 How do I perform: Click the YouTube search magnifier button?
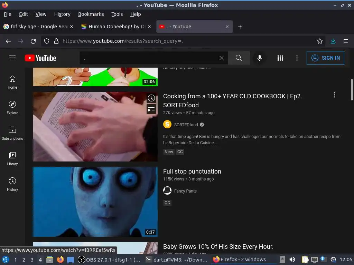coord(239,58)
